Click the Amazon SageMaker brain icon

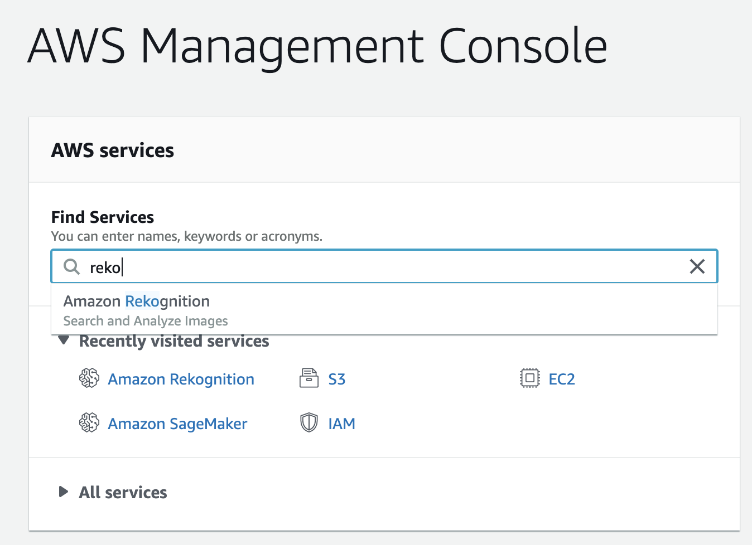click(89, 423)
